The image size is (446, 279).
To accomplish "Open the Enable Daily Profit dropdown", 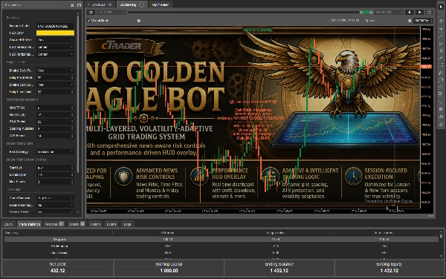I will click(55, 70).
